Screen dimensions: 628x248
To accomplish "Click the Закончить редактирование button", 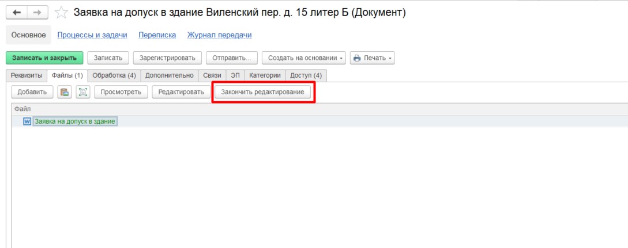I will [262, 92].
